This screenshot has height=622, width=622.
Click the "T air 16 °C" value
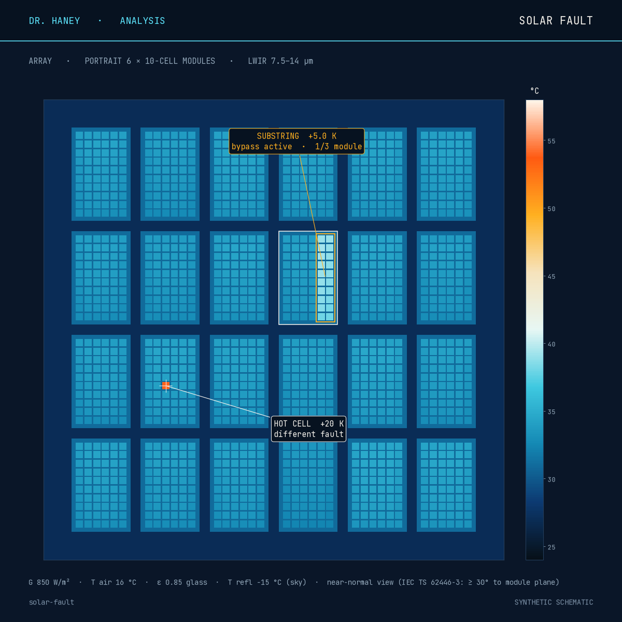pyautogui.click(x=114, y=583)
